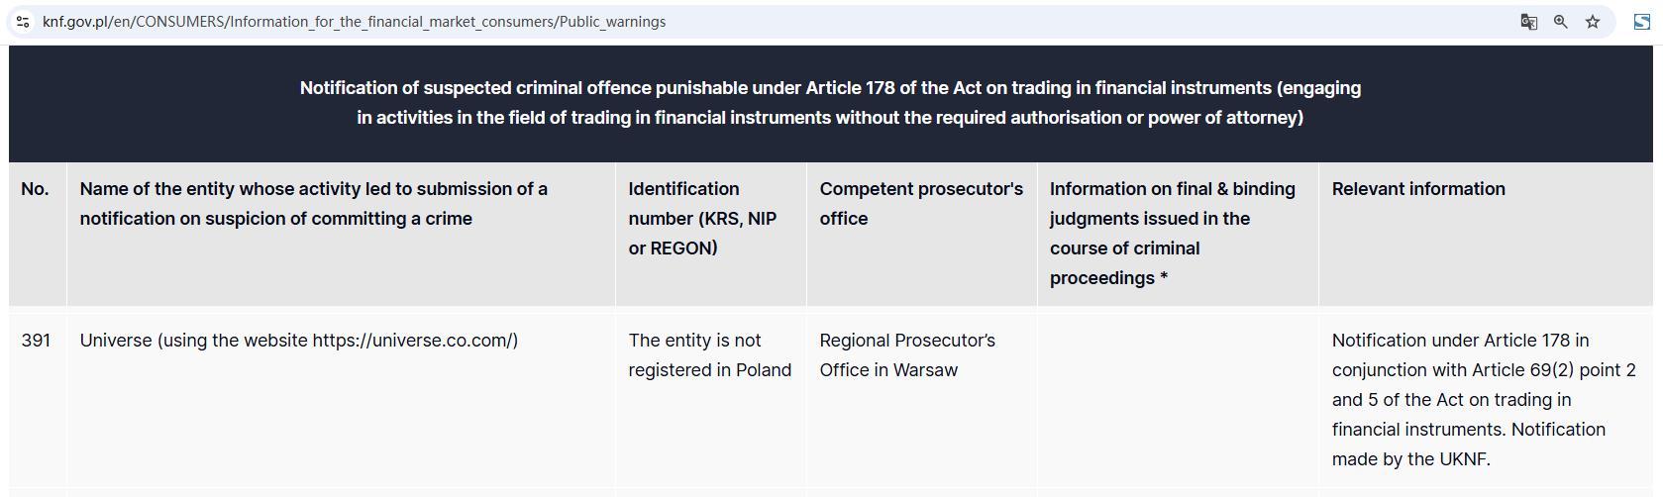Click the blue S extension icon
The height and width of the screenshot is (497, 1663).
pyautogui.click(x=1641, y=21)
